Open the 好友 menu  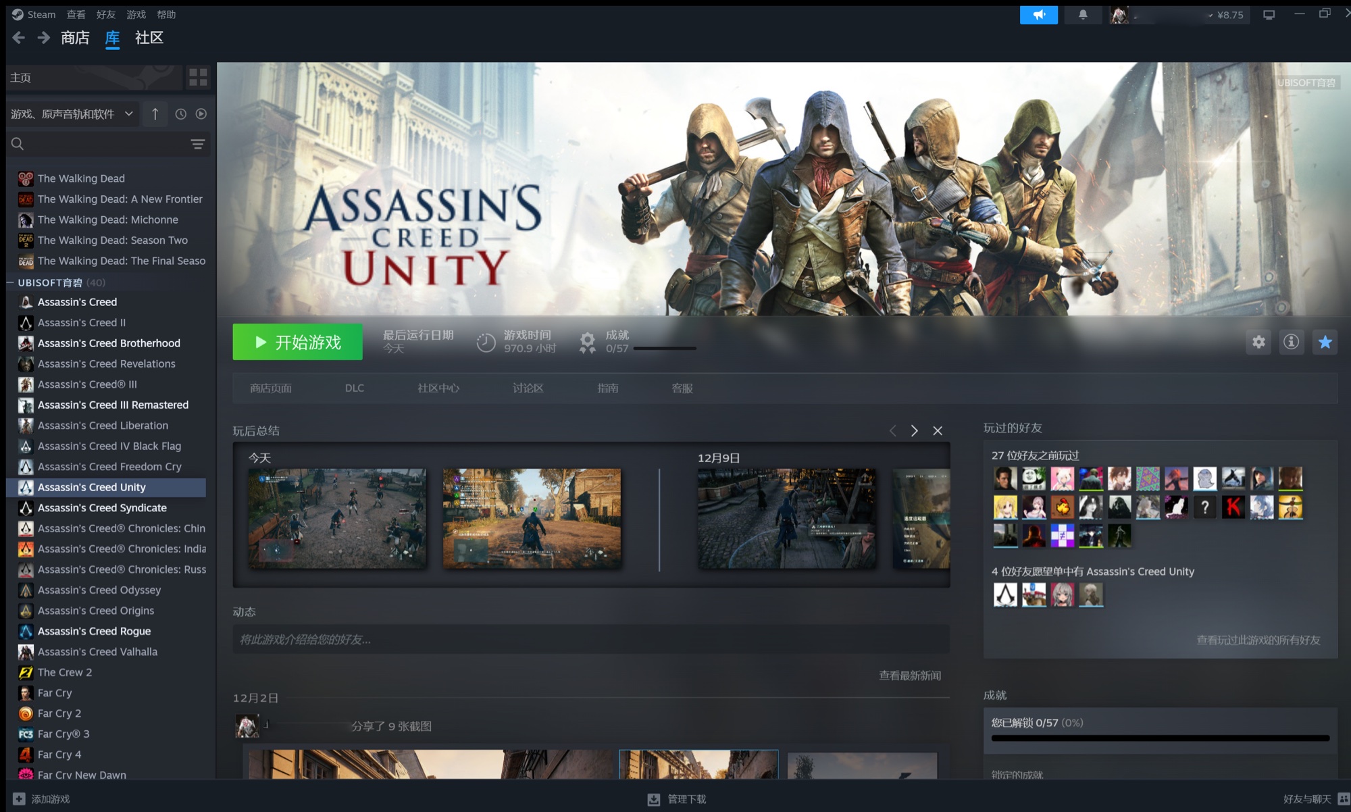pyautogui.click(x=106, y=14)
